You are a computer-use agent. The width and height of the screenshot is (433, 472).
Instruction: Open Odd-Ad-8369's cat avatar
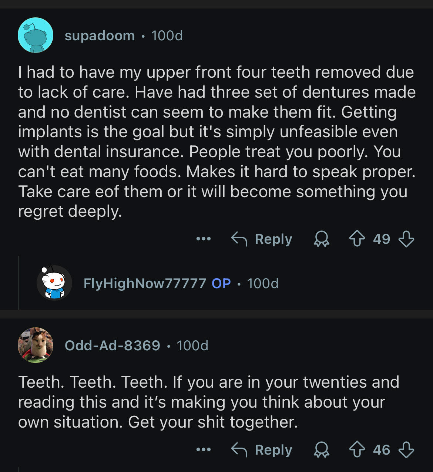pos(36,345)
